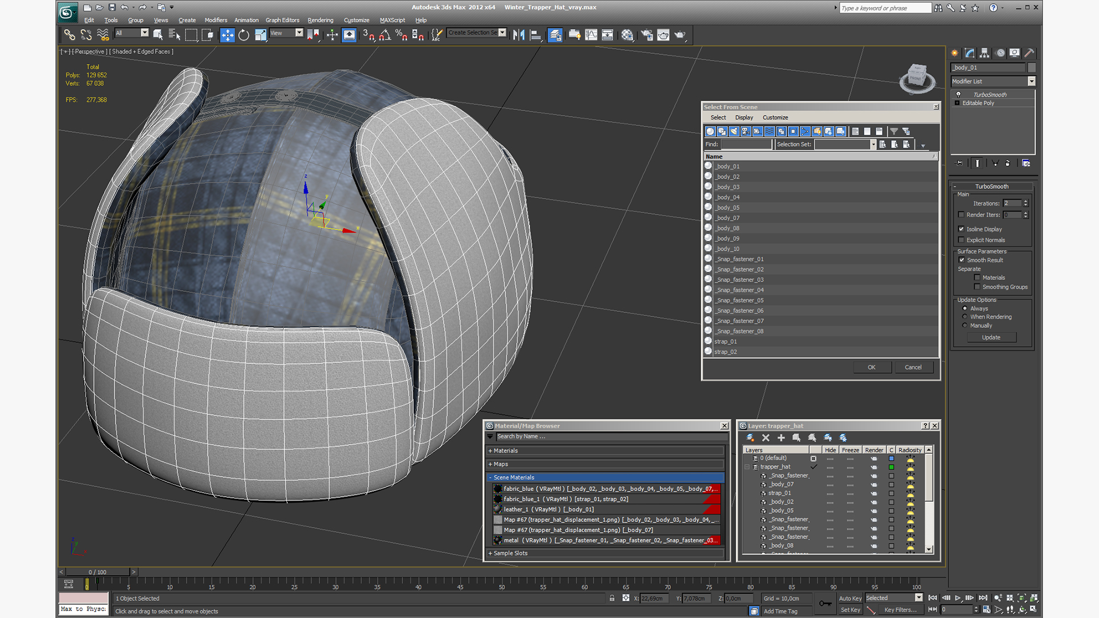Click the 0 (default) layer blue color swatch
This screenshot has width=1099, height=618.
pos(891,458)
